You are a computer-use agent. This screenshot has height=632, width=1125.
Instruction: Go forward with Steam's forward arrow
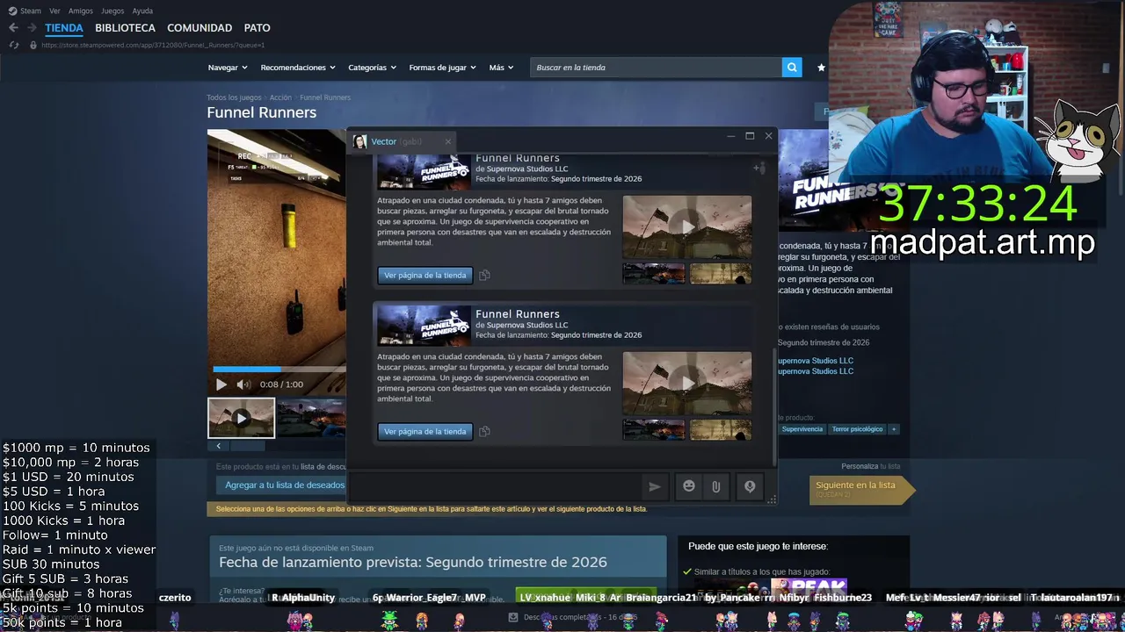[x=31, y=28]
